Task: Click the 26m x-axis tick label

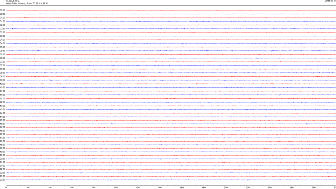Action: (292, 188)
